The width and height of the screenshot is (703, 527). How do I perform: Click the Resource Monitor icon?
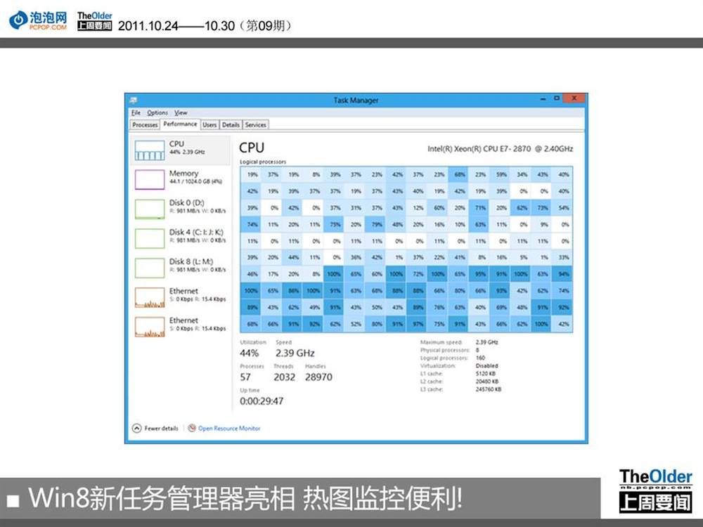(192, 428)
